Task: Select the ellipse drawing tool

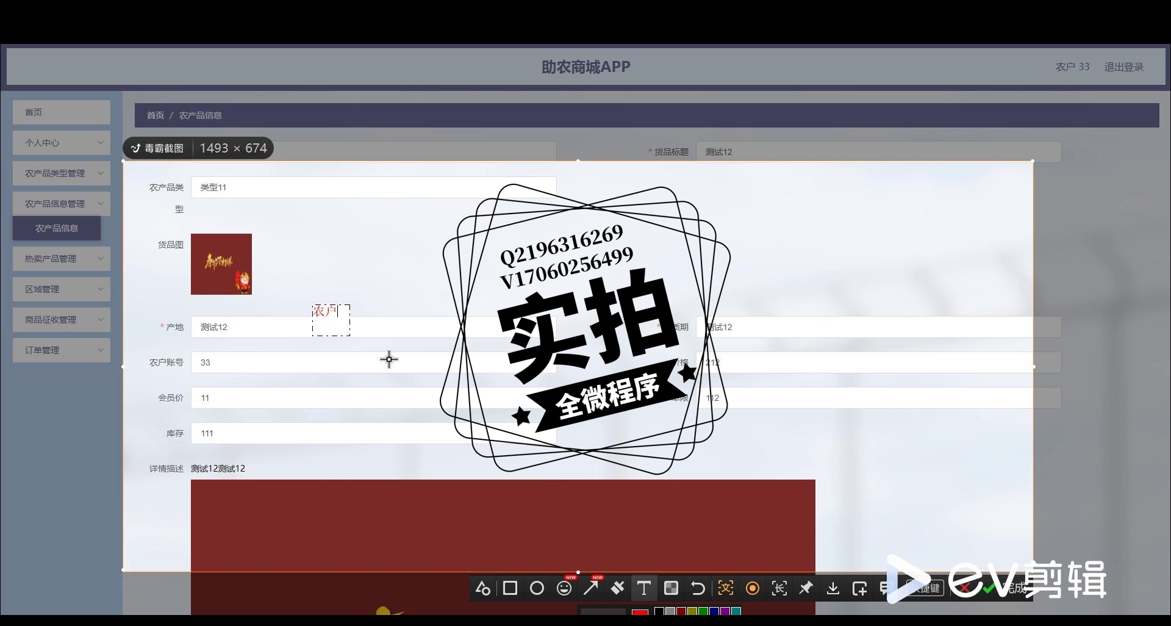Action: click(x=537, y=588)
